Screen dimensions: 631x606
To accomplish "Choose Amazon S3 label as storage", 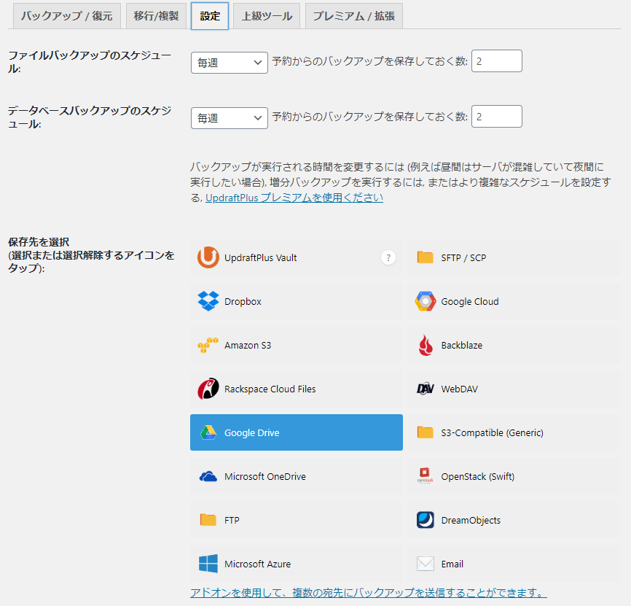I will click(248, 346).
